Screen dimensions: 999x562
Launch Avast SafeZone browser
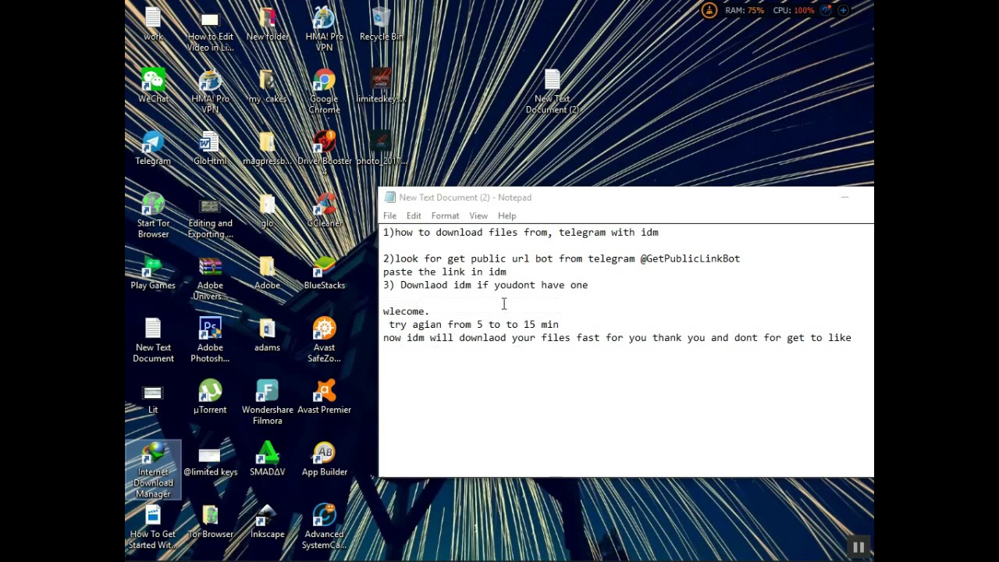pyautogui.click(x=324, y=340)
